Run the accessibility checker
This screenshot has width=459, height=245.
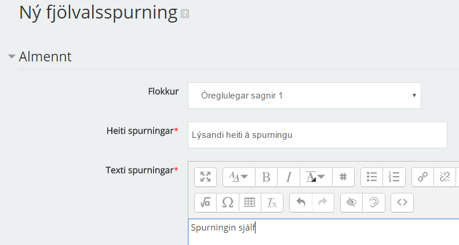point(351,203)
